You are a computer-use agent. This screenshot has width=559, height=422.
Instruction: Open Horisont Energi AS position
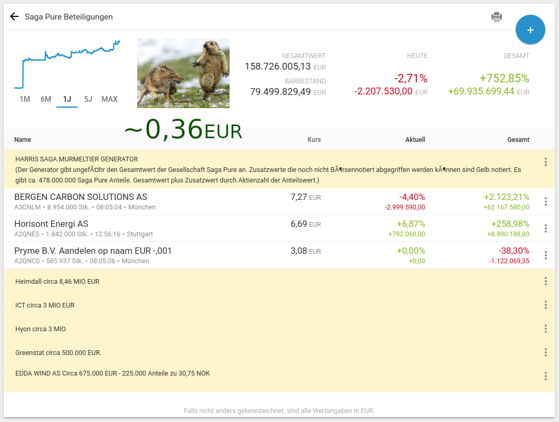click(x=51, y=224)
